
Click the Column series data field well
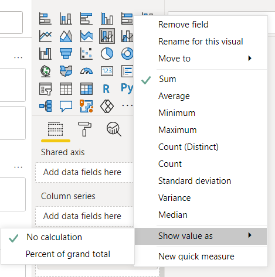coord(84,216)
